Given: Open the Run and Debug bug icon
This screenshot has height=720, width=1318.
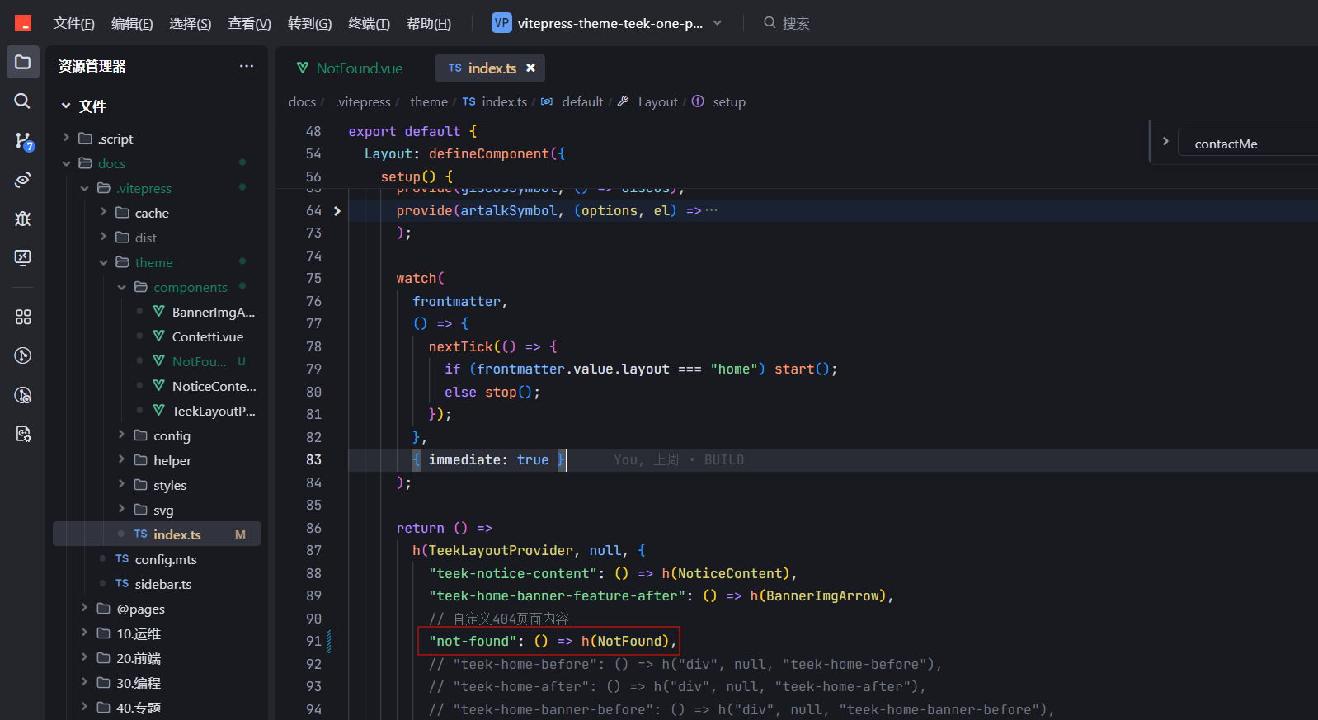Looking at the screenshot, I should (23, 219).
